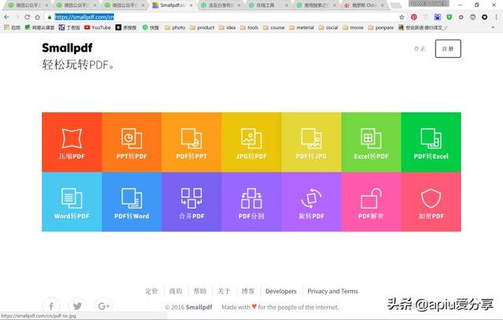This screenshot has height=320, width=503.
Task: Open the 丁香园 bookmark
Action: click(69, 27)
